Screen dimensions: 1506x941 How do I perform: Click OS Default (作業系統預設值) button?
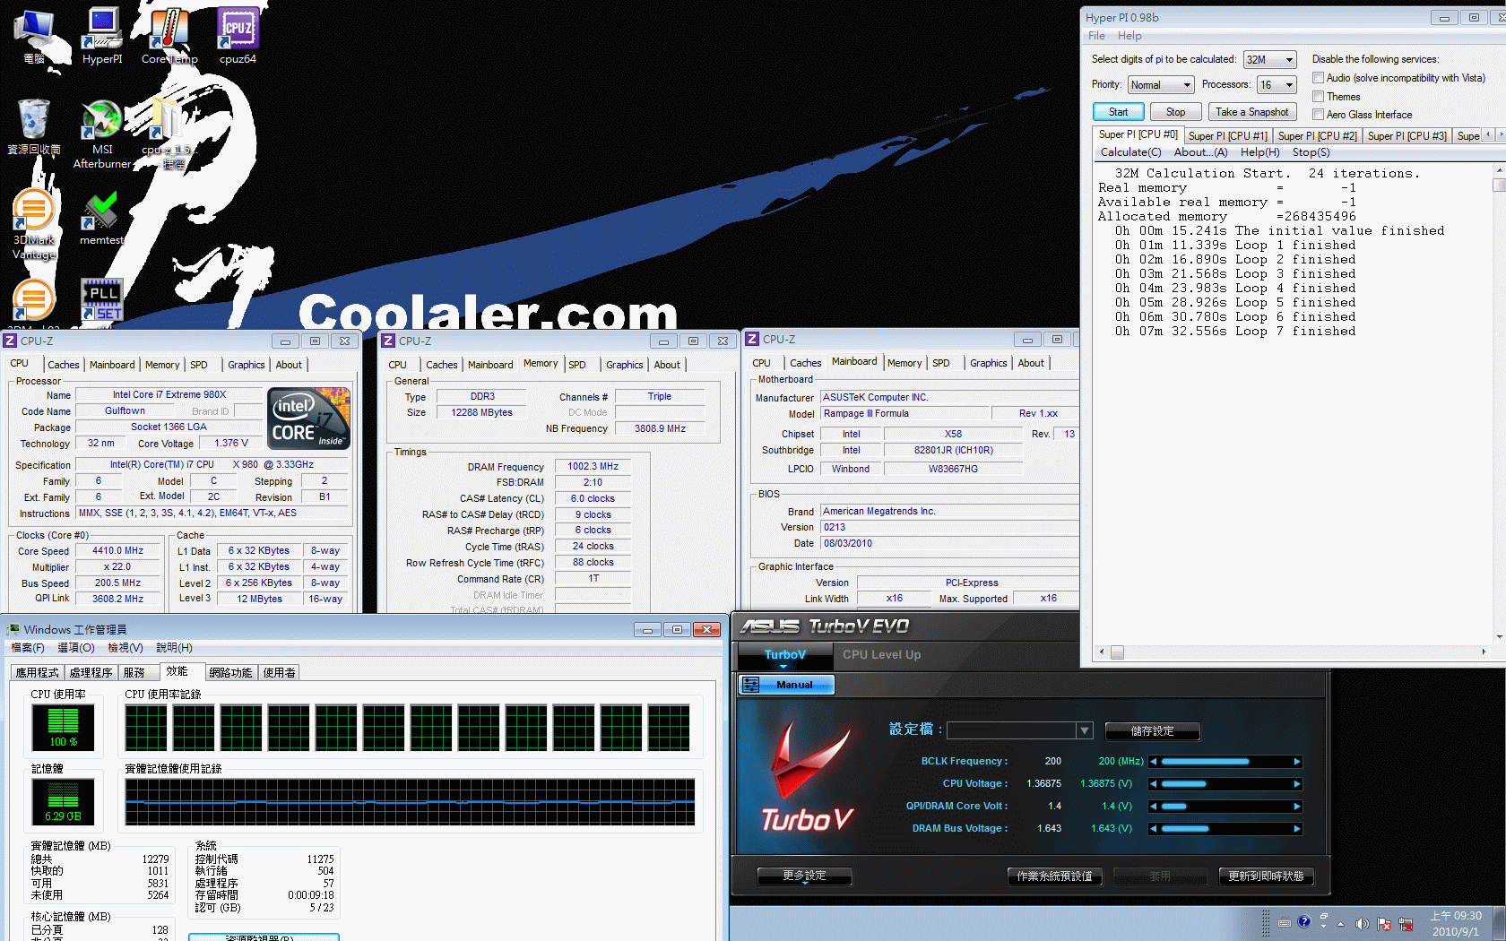(1054, 876)
